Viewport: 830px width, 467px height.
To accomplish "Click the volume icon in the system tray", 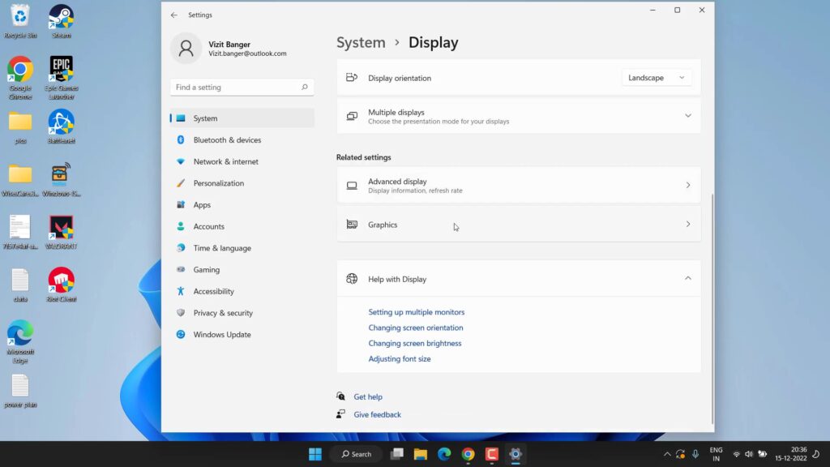I will coord(747,454).
